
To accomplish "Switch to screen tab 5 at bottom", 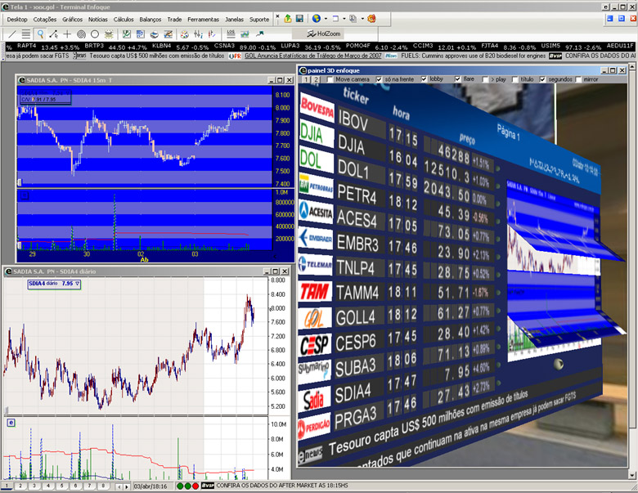I will (61, 486).
